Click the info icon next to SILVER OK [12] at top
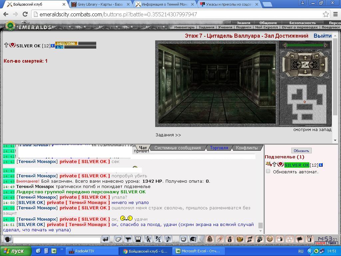 (53, 46)
